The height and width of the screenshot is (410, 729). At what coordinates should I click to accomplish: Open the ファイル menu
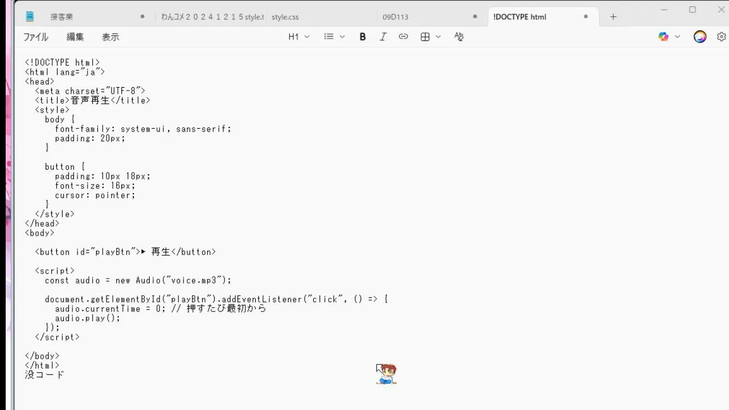35,36
